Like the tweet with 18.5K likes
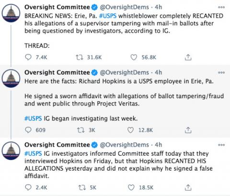230x196 pixels. pyautogui.click(x=131, y=187)
